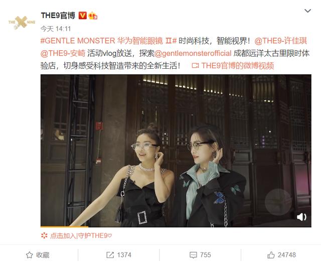Open #GENTLE MONSTER 华为智能眼镜 II# hashtag
This screenshot has width=321, height=262.
(x=108, y=41)
